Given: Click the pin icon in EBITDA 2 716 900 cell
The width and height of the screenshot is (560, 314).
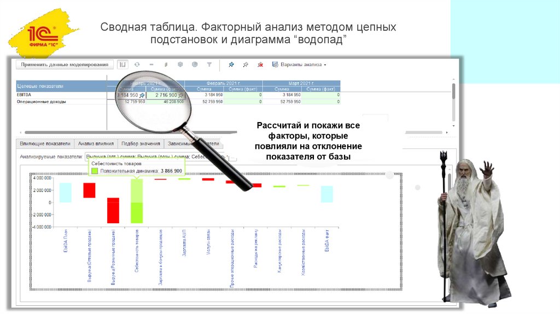Looking at the screenshot, I should 180,95.
